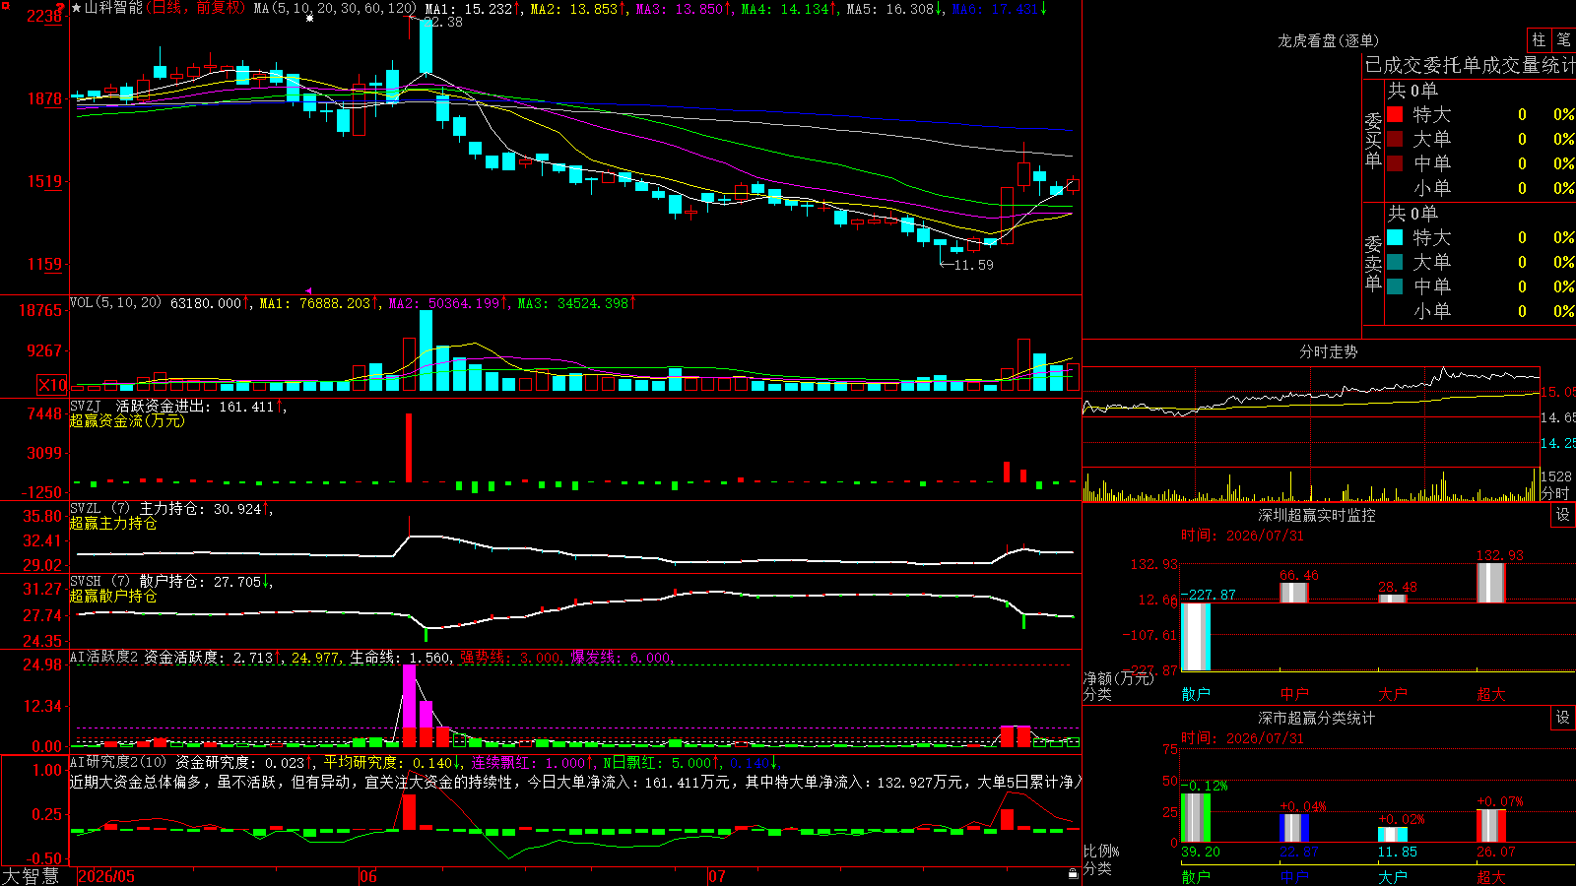This screenshot has height=886, width=1576.
Task: Select 中户 category in 深市超赢分类统计 chart
Action: (1294, 877)
